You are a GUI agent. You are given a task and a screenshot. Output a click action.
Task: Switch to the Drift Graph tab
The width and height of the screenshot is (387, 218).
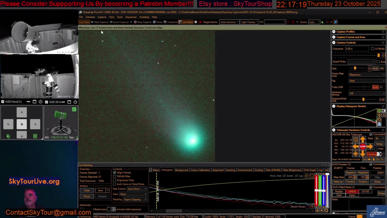pos(310,170)
